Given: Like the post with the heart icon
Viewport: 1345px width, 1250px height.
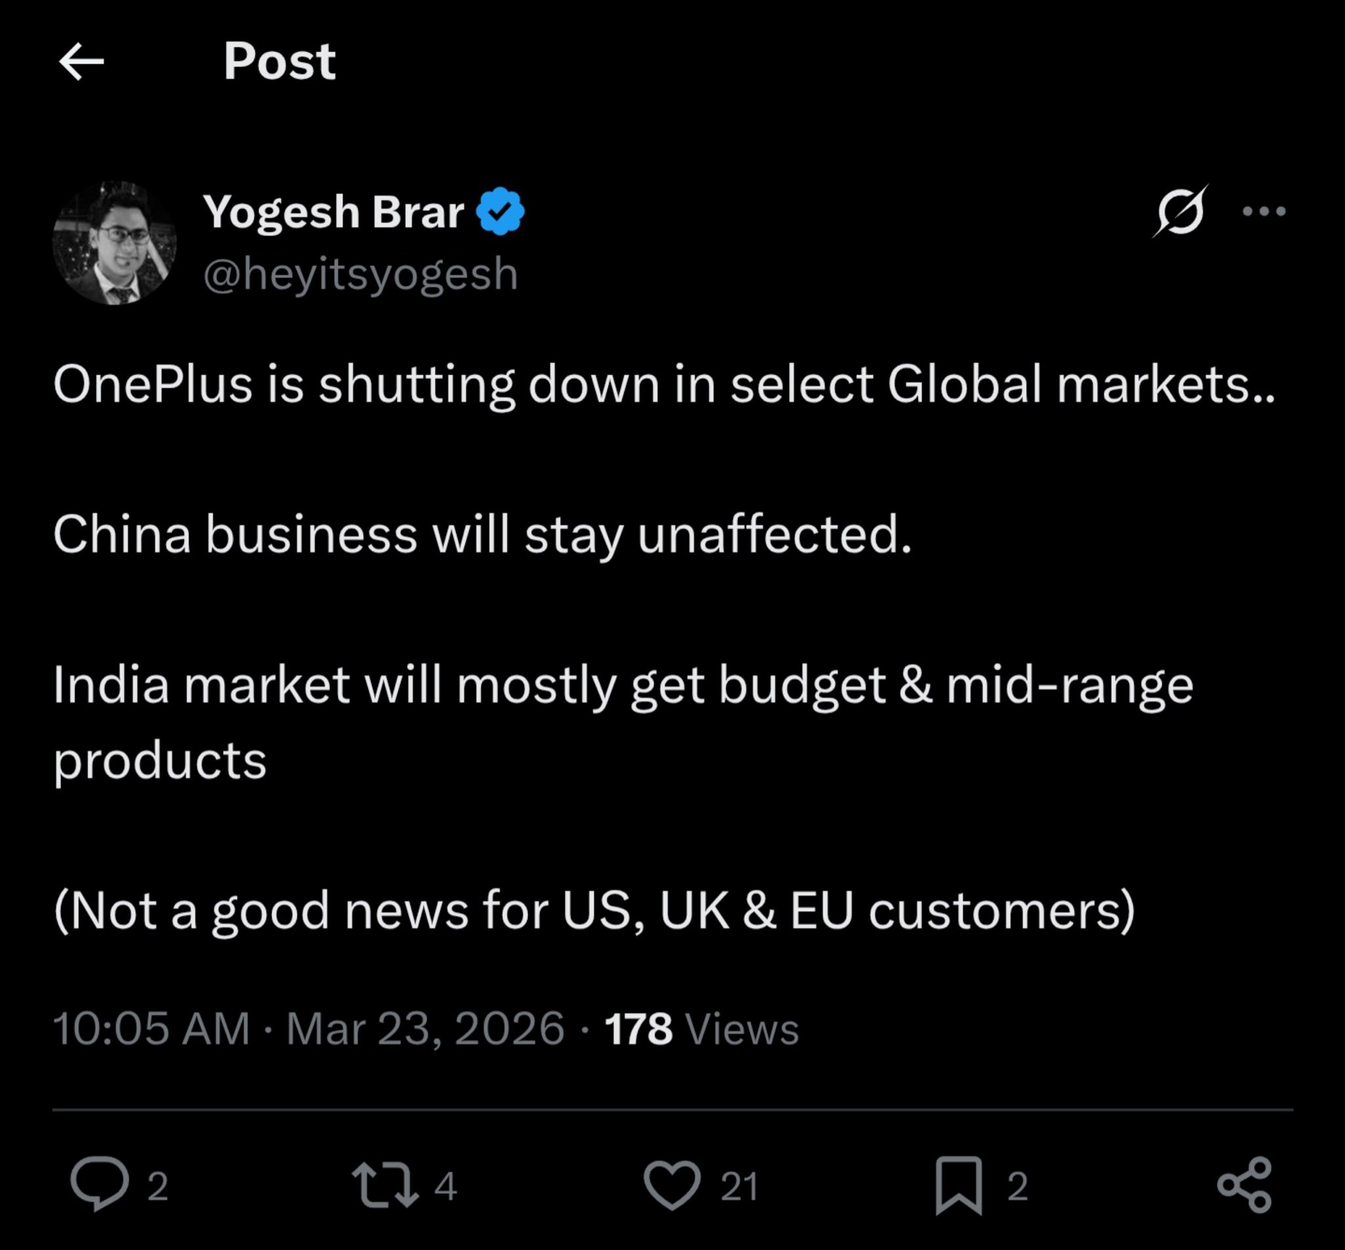Looking at the screenshot, I should click(x=672, y=1184).
